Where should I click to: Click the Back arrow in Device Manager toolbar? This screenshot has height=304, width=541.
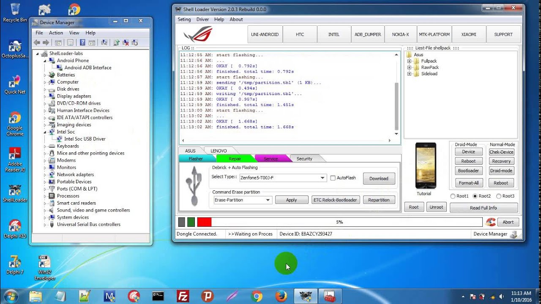click(37, 42)
